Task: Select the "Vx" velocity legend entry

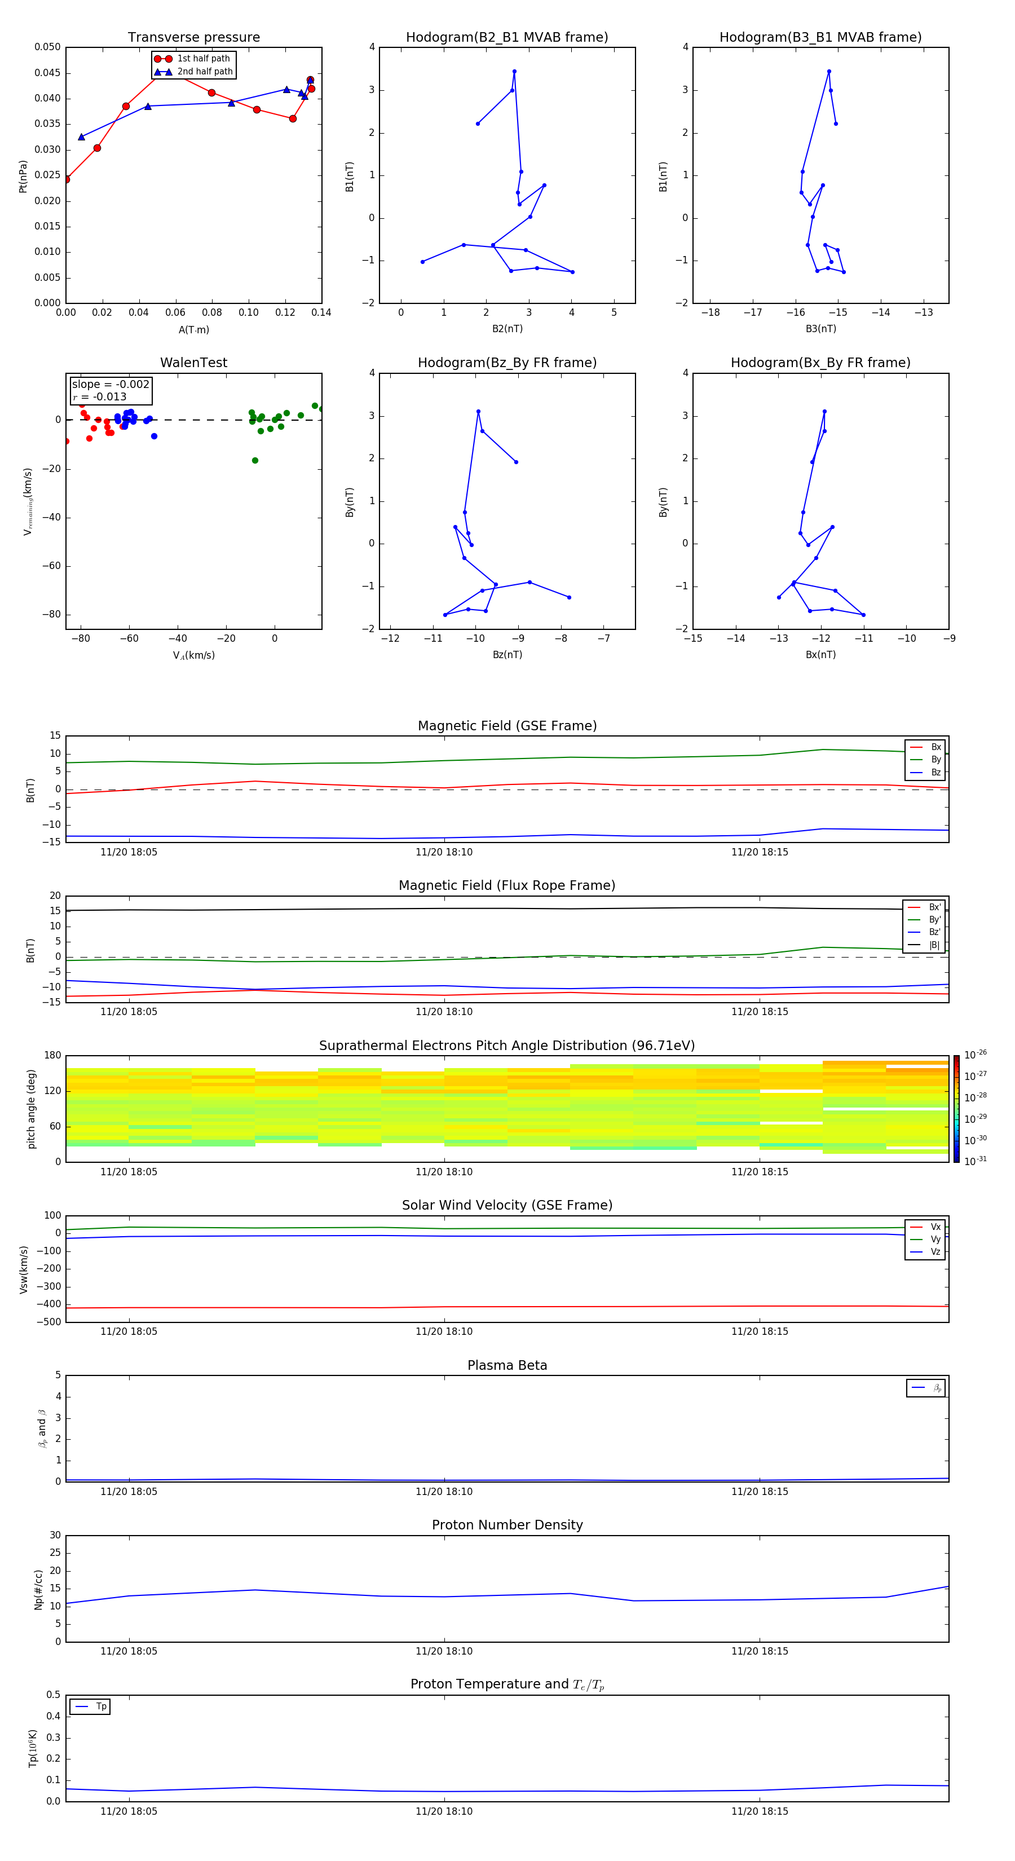Action: pos(925,1227)
